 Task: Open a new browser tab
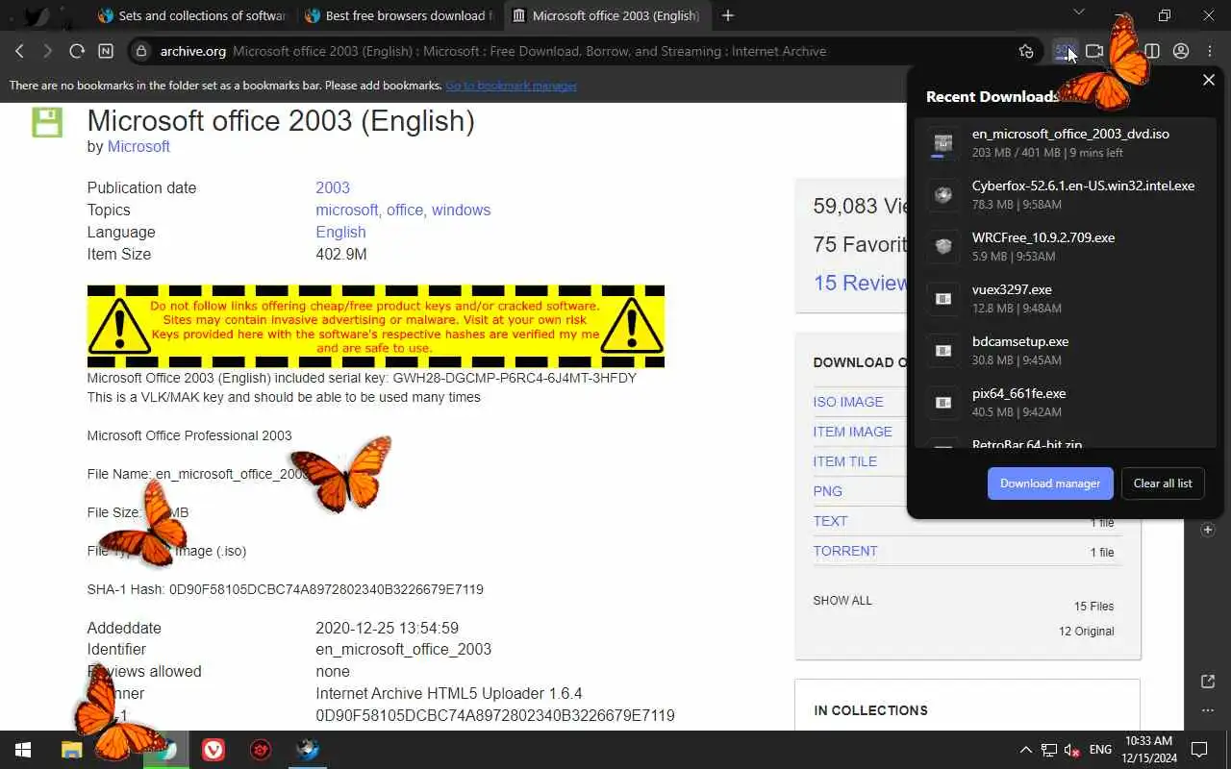(x=728, y=15)
